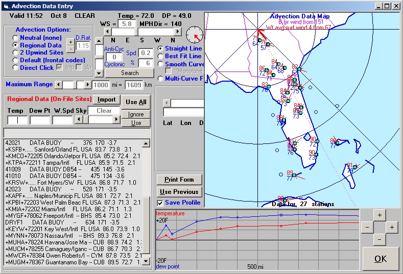Select the 2 Upwind Sites option
403x274 pixels.
coord(15,53)
